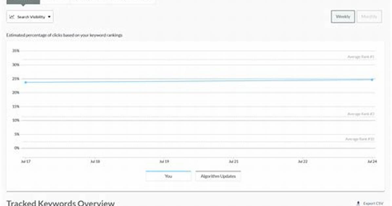Click the Average Rank #1 label
This screenshot has height=206, width=392.
361,57
